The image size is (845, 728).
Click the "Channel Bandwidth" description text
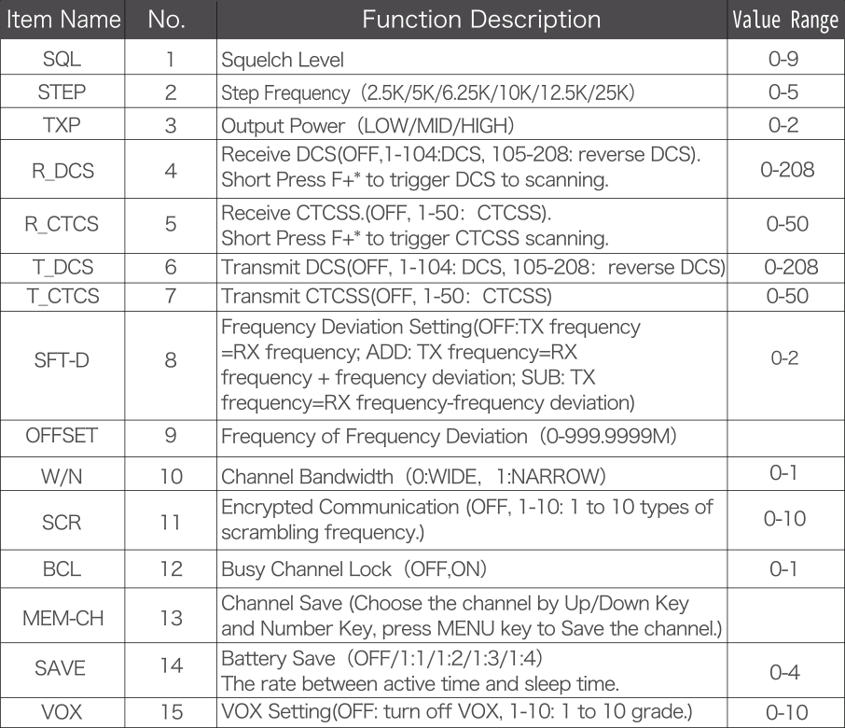(413, 477)
